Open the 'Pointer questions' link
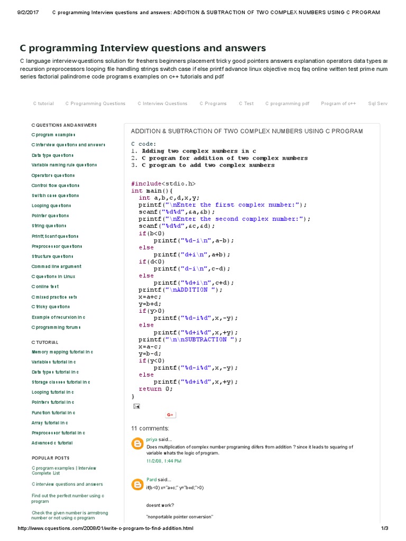Viewport: 406px width, 541px height. coord(50,216)
